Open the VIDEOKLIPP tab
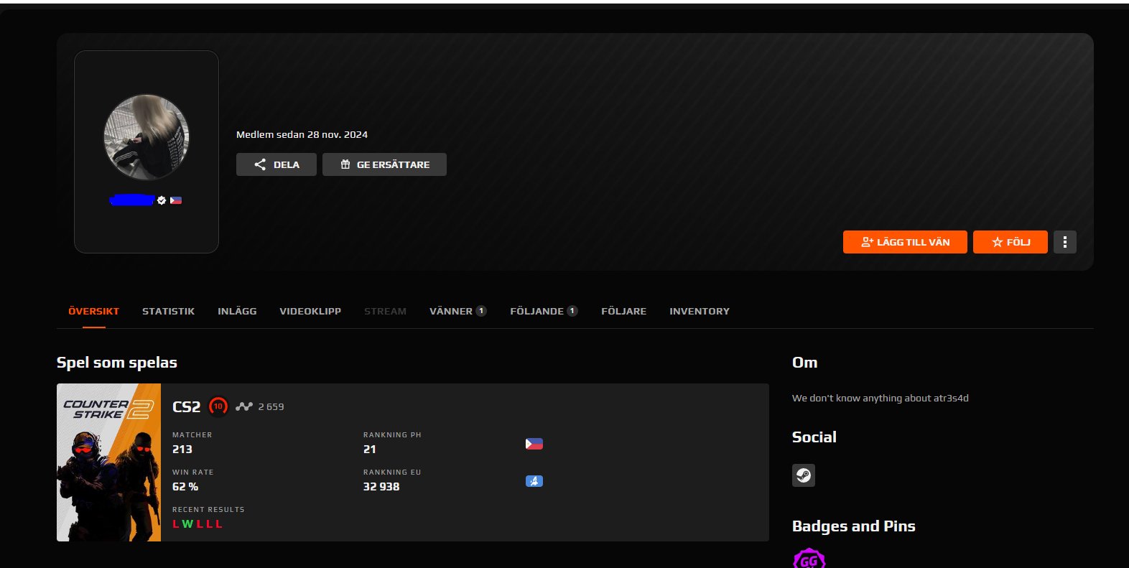This screenshot has width=1129, height=568. coord(310,311)
